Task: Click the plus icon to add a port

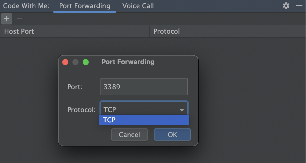Action: pos(7,19)
